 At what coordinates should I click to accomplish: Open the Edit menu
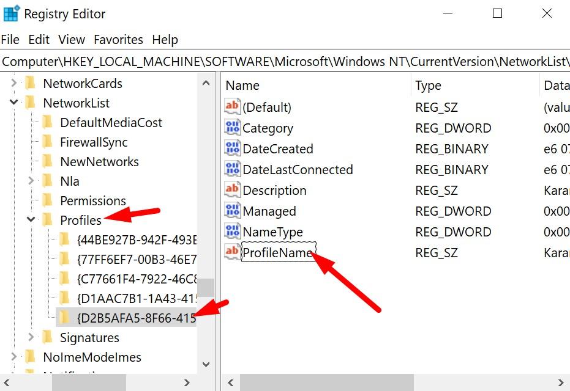[x=39, y=40]
